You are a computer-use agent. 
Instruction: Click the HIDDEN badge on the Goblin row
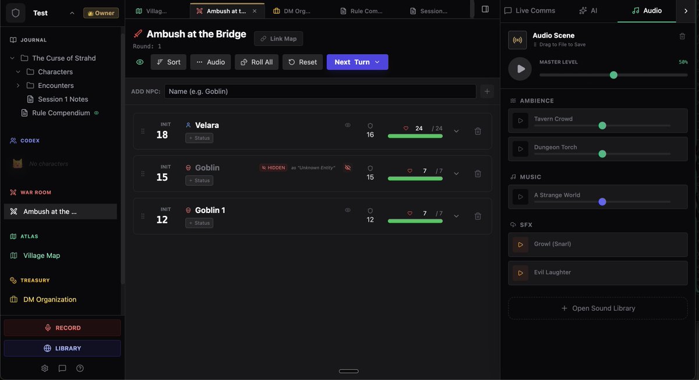click(273, 168)
